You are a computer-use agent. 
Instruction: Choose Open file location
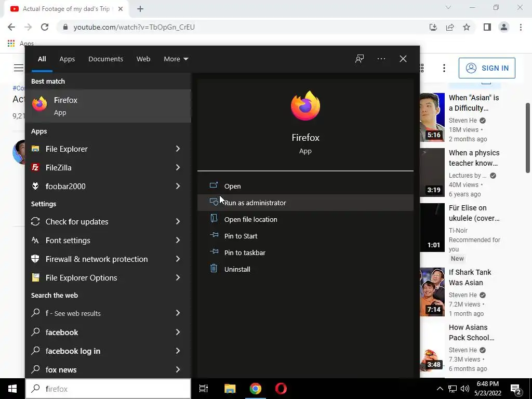tap(305, 219)
